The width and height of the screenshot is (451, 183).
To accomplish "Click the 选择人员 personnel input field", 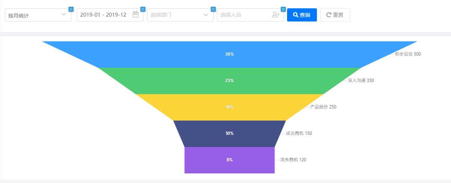I will tap(244, 15).
